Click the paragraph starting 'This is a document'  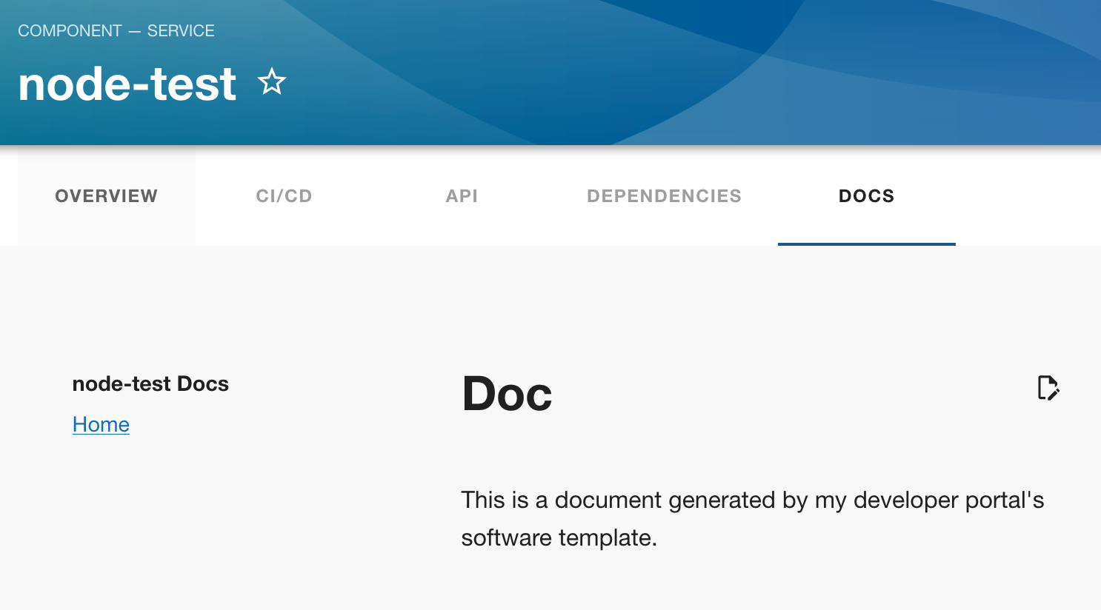[752, 518]
